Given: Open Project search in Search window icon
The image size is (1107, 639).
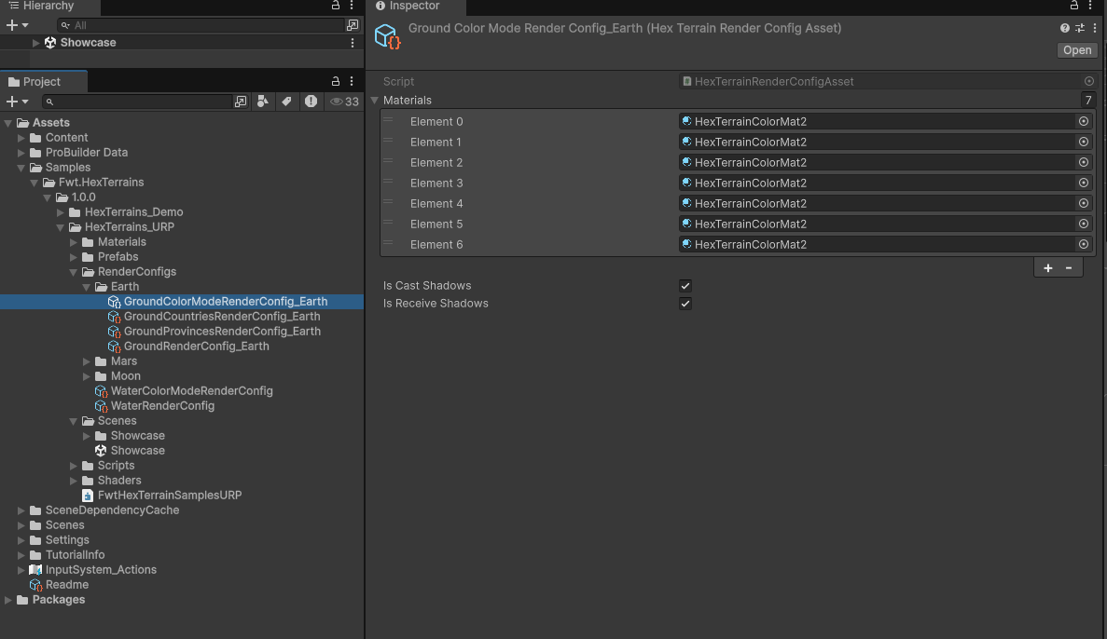Looking at the screenshot, I should [241, 102].
